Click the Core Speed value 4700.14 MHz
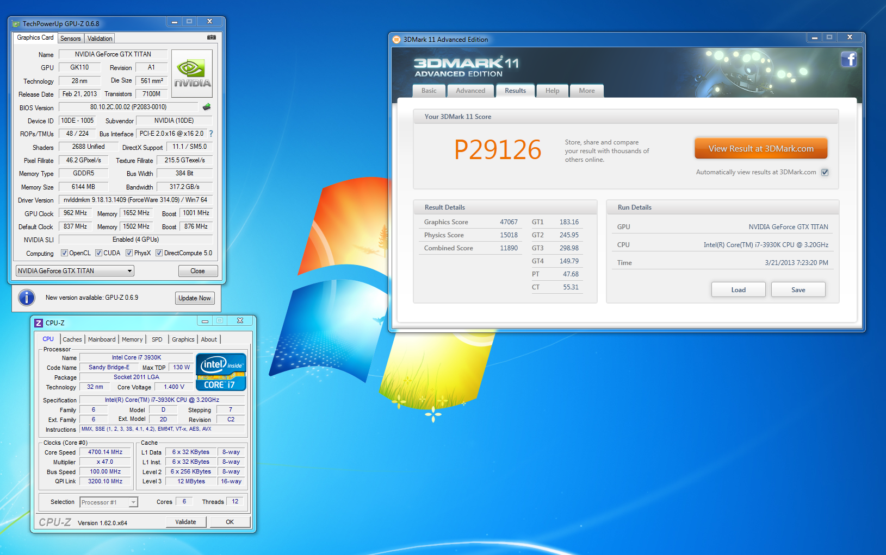Screen dimensions: 886x555 click(106, 452)
